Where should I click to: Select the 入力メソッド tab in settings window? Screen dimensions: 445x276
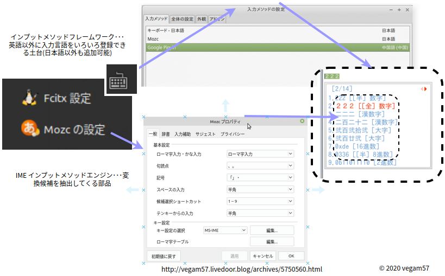156,18
